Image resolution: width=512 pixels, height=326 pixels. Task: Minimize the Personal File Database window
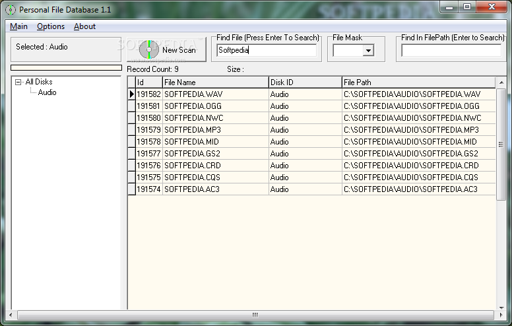pos(449,7)
